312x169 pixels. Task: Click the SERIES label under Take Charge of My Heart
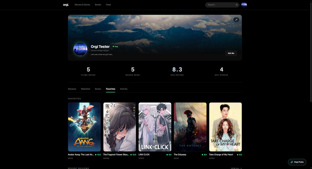click(x=212, y=159)
